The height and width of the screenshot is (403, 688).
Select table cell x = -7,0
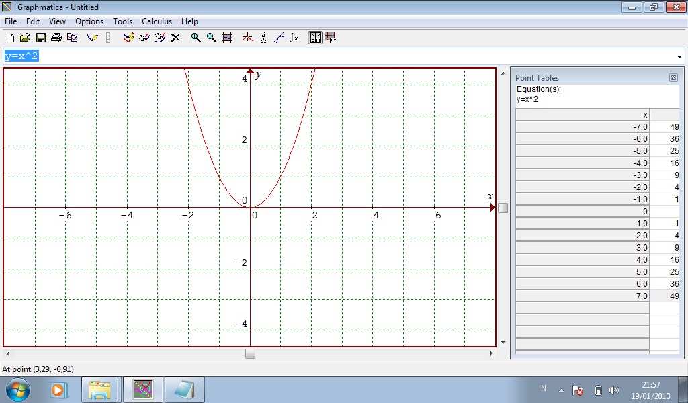[583, 127]
